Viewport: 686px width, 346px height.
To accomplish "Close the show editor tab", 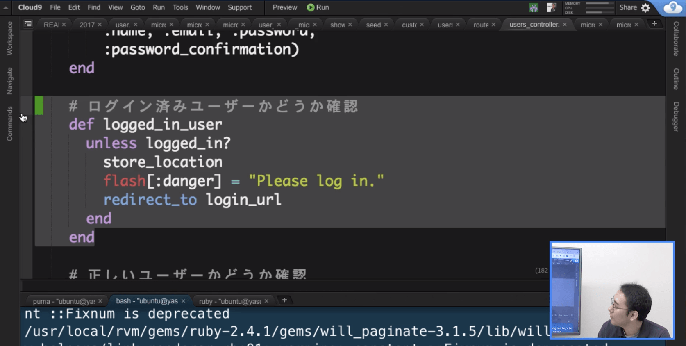I will [350, 25].
